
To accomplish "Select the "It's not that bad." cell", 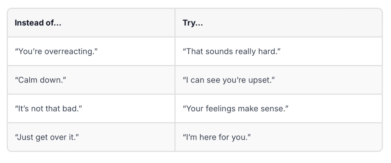I will click(x=91, y=108).
